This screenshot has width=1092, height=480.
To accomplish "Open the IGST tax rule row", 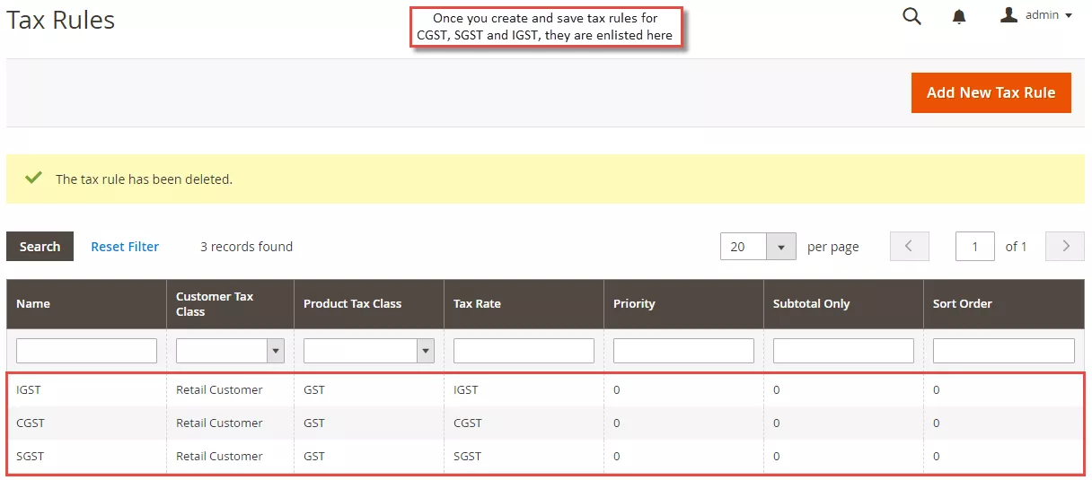I will pyautogui.click(x=29, y=390).
